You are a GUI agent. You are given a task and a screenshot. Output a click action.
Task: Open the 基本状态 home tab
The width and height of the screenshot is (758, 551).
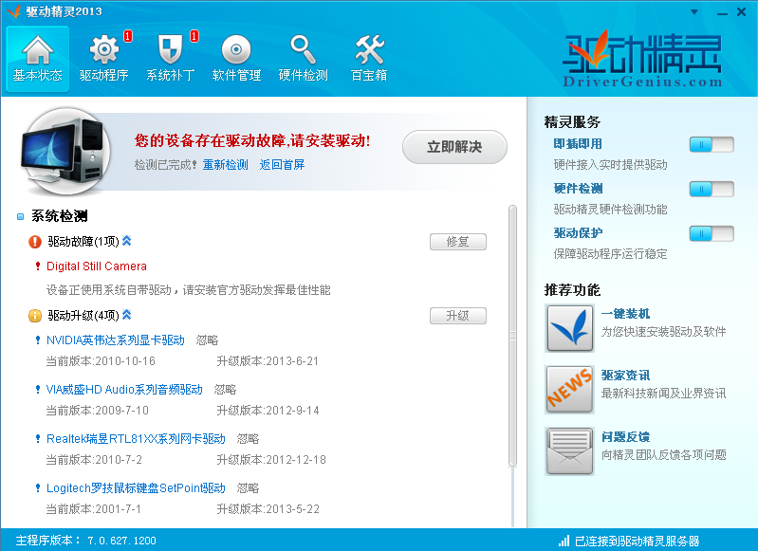pos(38,59)
